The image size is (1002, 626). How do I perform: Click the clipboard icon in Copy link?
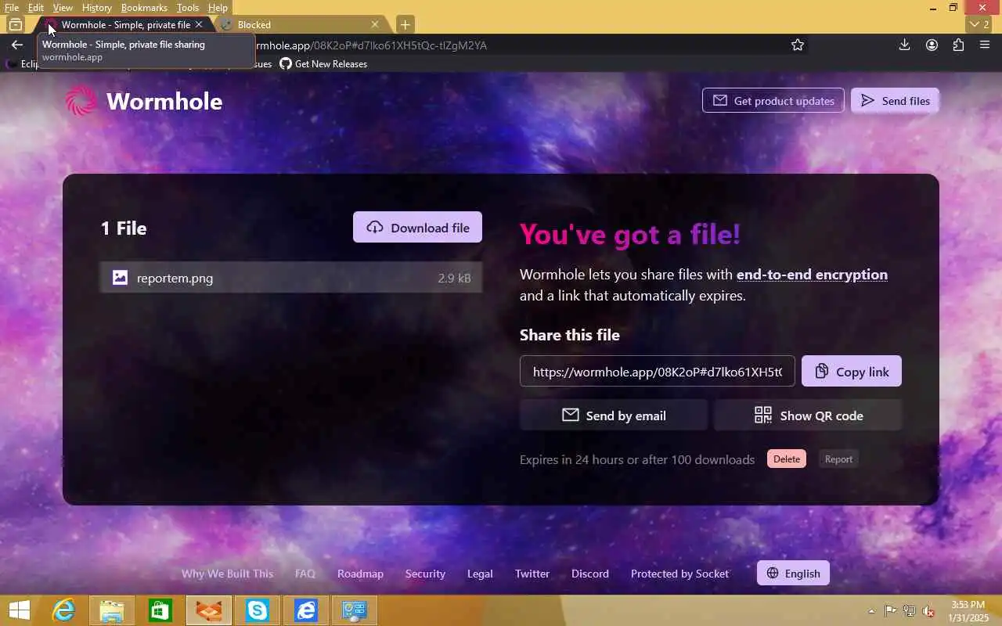(820, 371)
